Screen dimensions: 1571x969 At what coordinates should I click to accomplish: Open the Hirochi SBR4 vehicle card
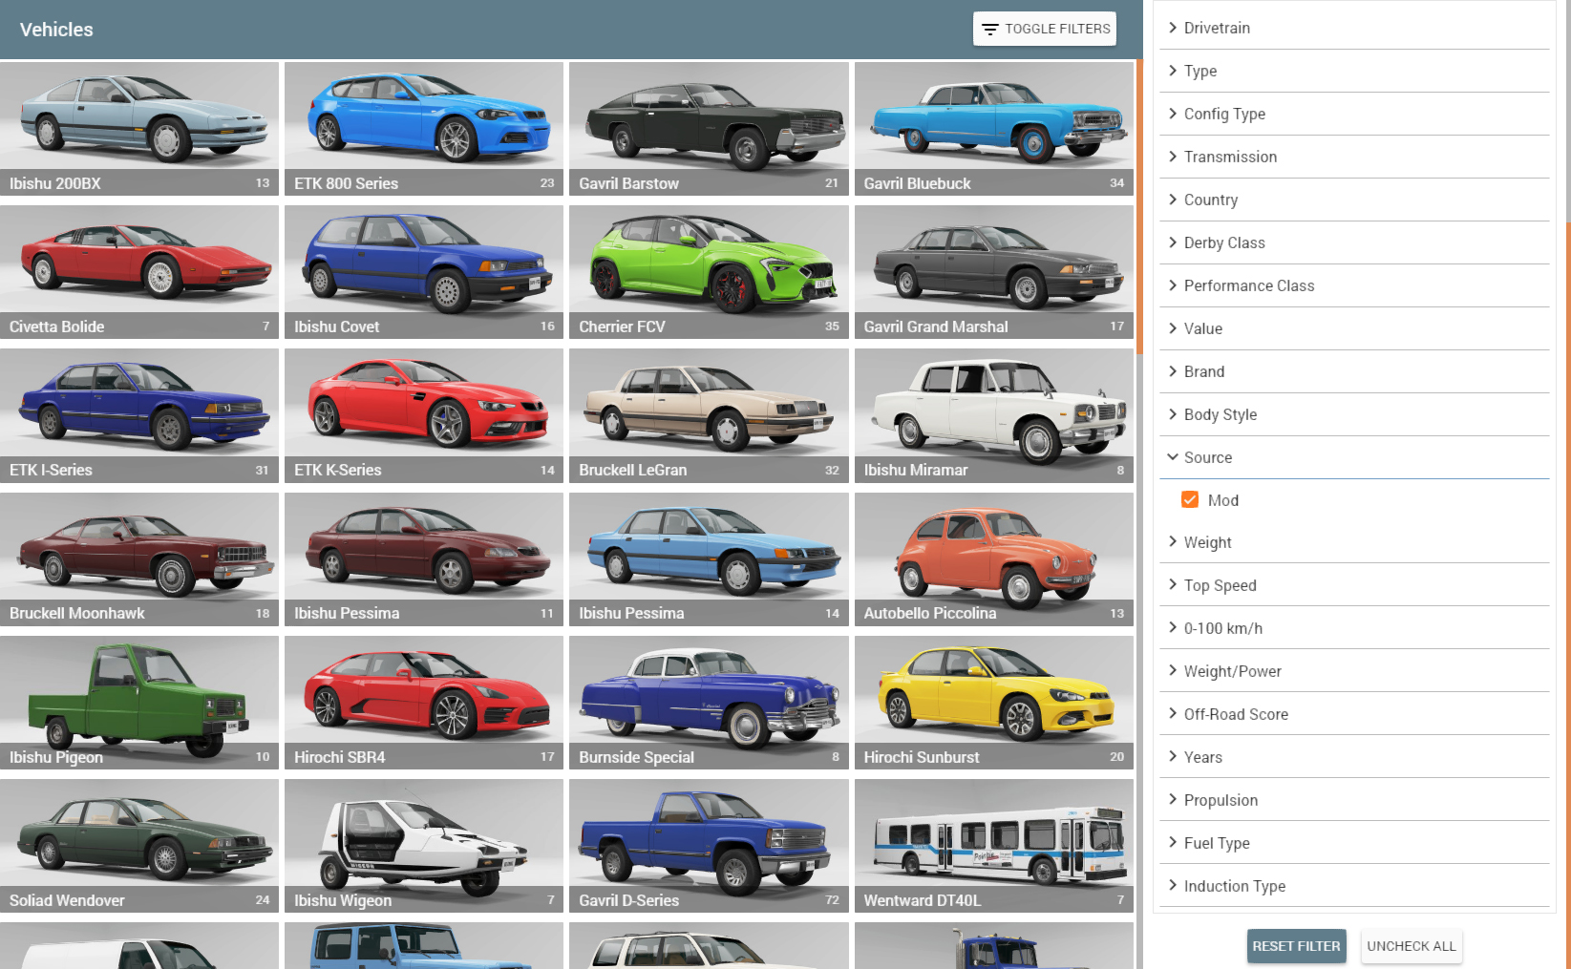[x=424, y=703]
